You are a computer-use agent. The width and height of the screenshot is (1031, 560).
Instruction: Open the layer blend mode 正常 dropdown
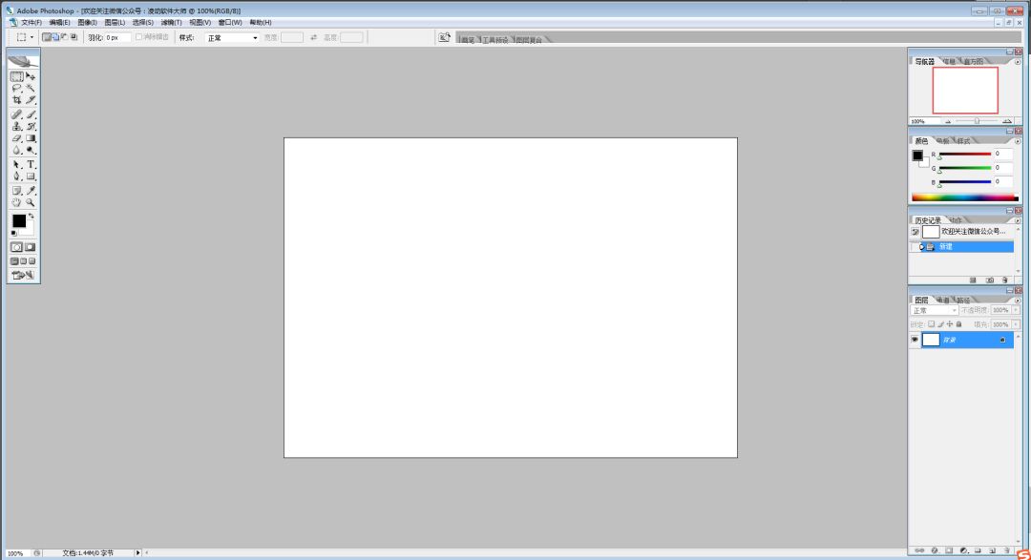point(935,310)
